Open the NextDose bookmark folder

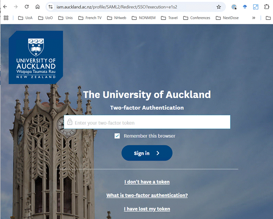(x=227, y=18)
